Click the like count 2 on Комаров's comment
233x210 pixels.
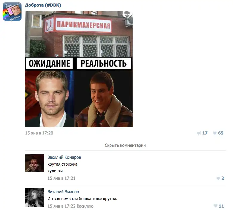[223, 178]
